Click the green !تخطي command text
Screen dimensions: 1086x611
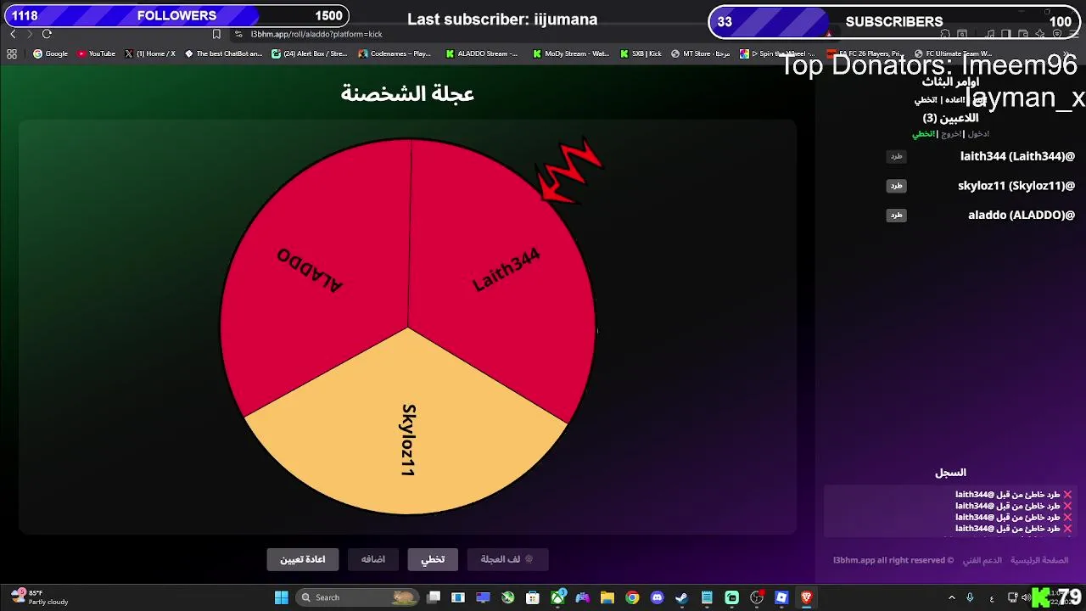coord(923,134)
